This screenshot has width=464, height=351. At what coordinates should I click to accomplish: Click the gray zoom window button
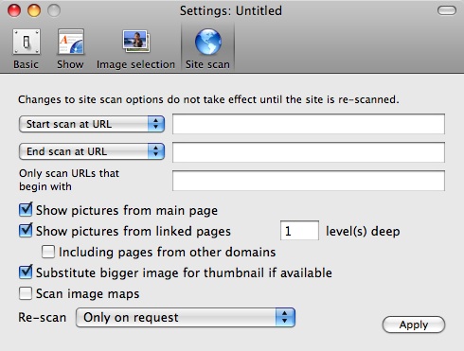point(54,10)
